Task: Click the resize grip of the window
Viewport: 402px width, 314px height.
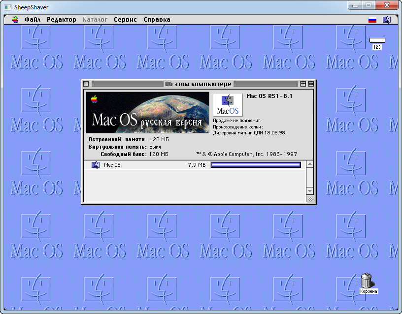Action: pyautogui.click(x=310, y=199)
